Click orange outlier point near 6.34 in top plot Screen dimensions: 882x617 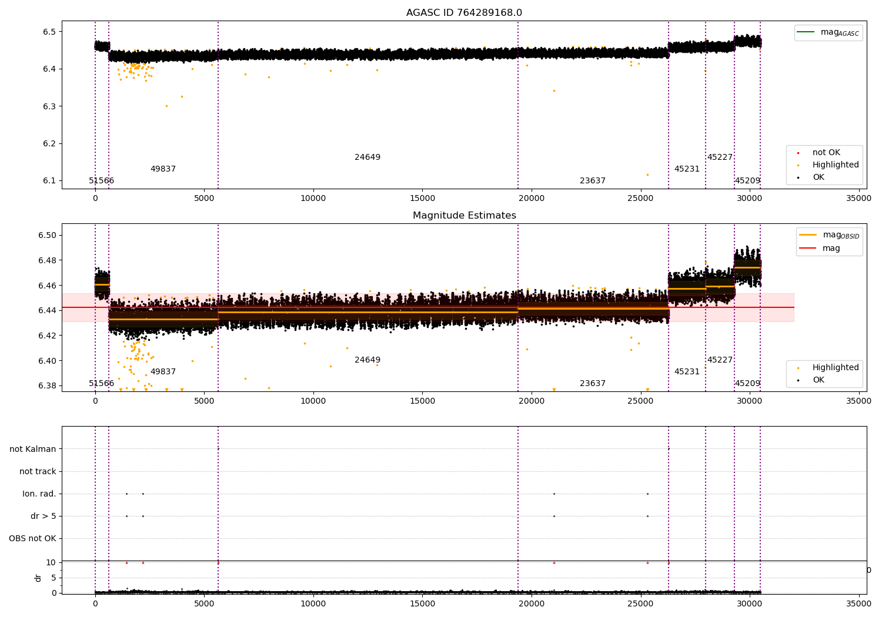coord(554,90)
